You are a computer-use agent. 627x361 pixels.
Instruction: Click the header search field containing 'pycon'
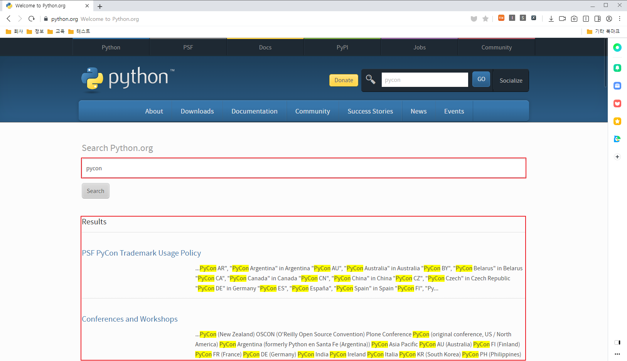(x=425, y=80)
